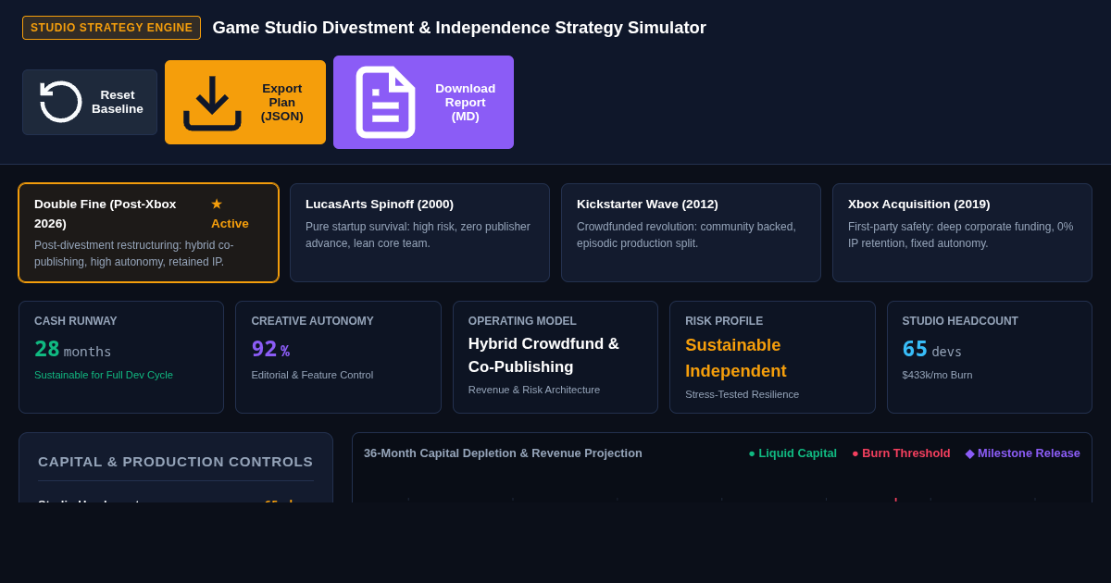Click the Cash Runway 28 months value
This screenshot has width=1111, height=583.
(x=73, y=350)
